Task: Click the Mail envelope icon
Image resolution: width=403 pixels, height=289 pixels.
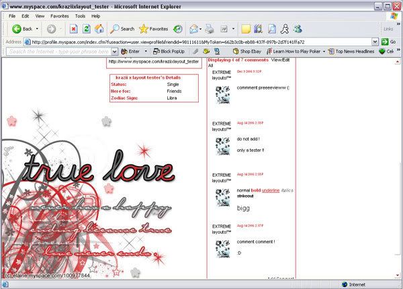Action: click(x=193, y=29)
